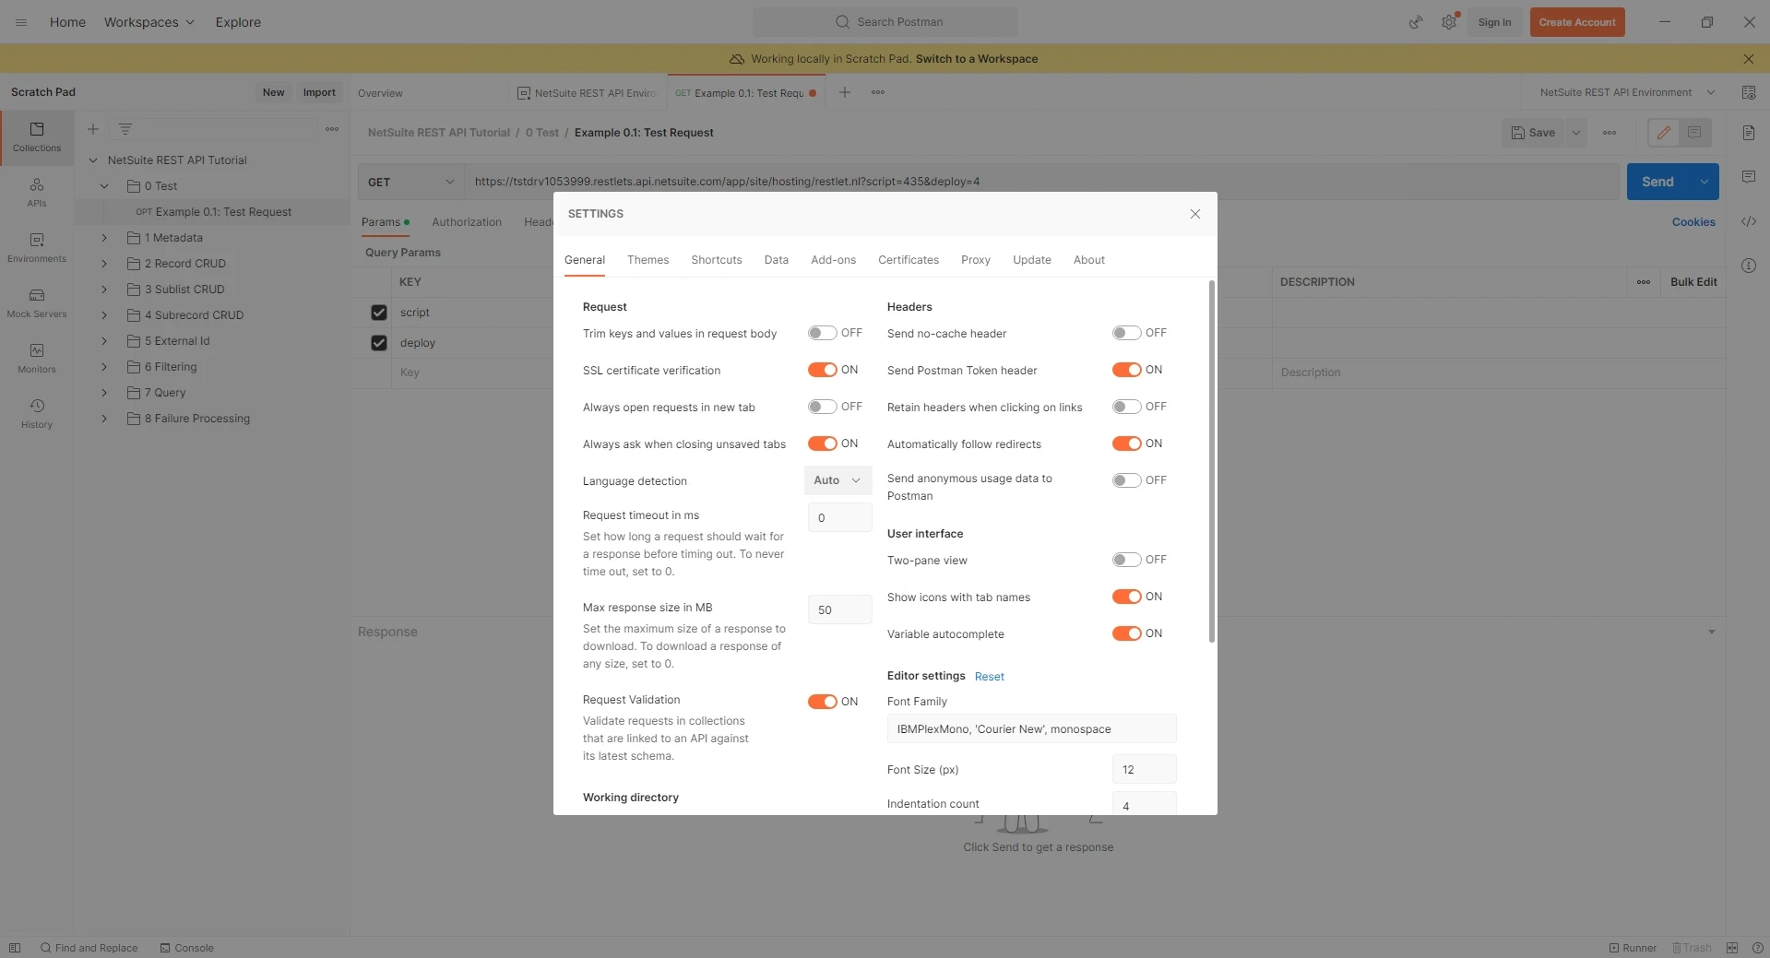
Task: Toggle Variable autocomplete switch
Action: [1126, 633]
